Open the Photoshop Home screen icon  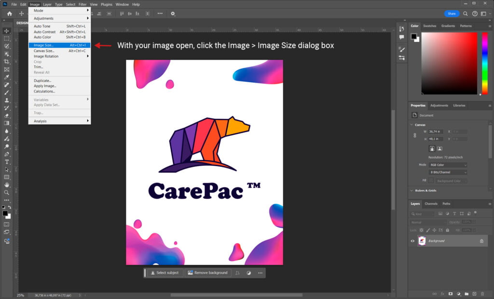click(x=9, y=13)
